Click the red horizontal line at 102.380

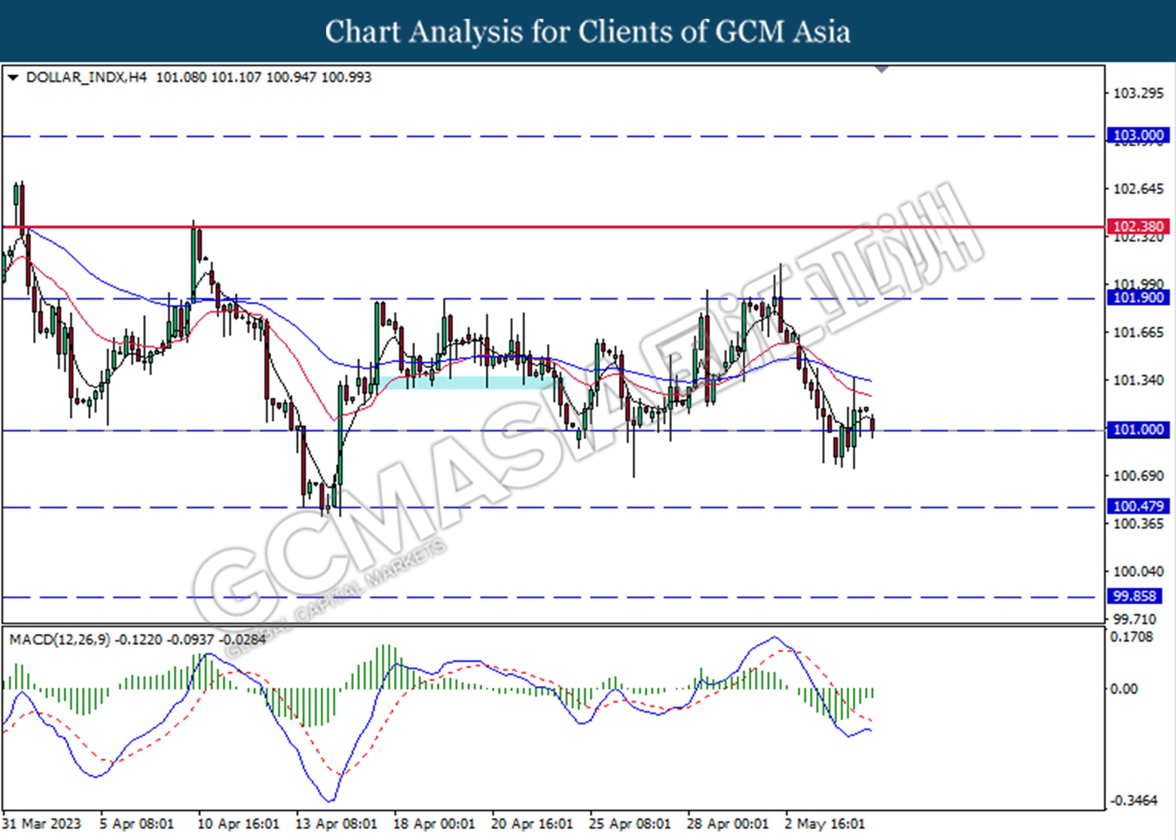(553, 226)
